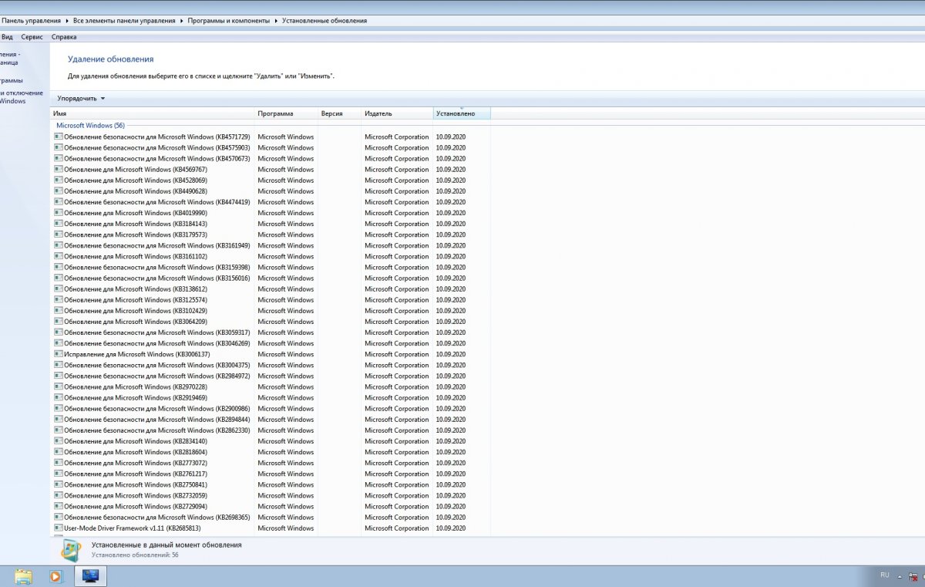
Task: Launch Windows Media Player from the taskbar
Action: (55, 576)
